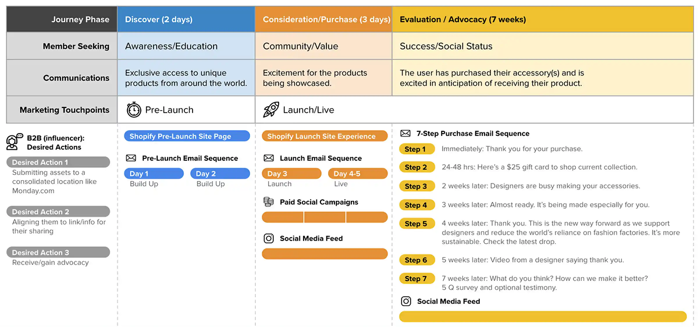The image size is (698, 327).
Task: Click Instagram icon under Paid Social Campaigns
Action: [268, 238]
